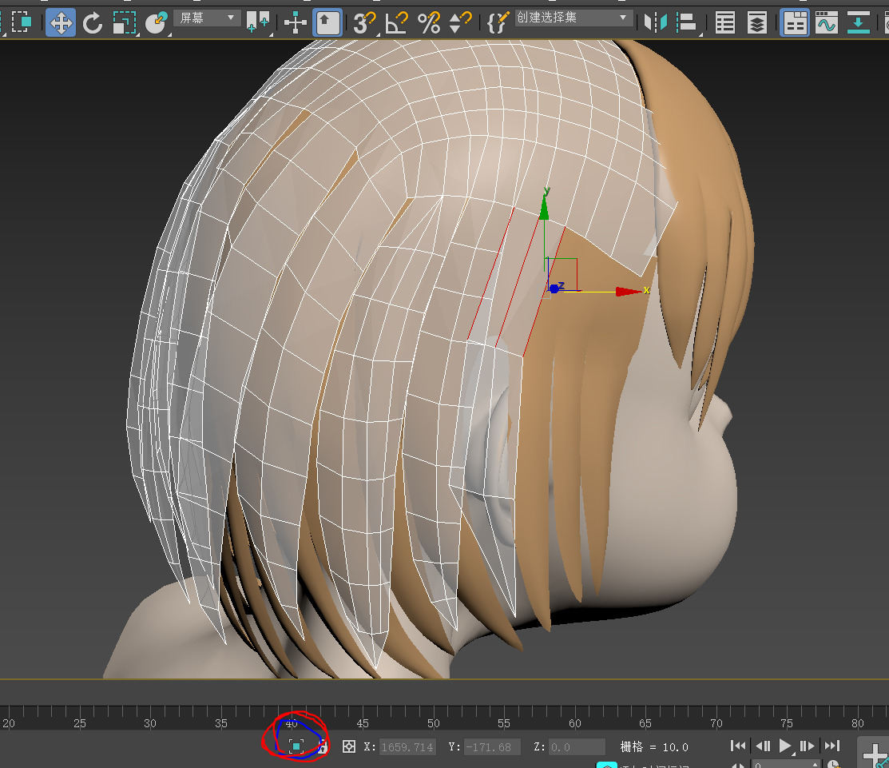Click the Select and Move toolbar button
889x768 pixels.
pos(61,22)
